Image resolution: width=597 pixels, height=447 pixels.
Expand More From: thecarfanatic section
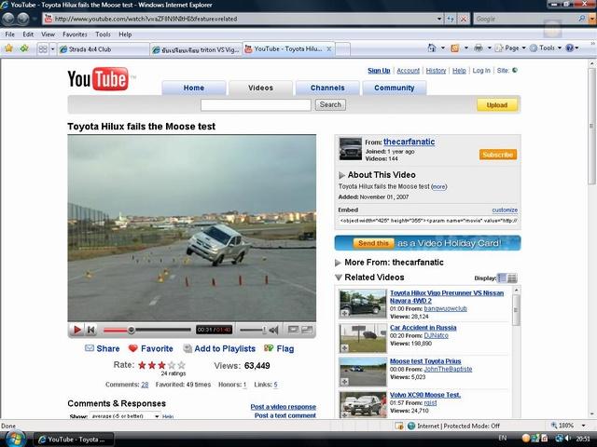[x=339, y=263]
